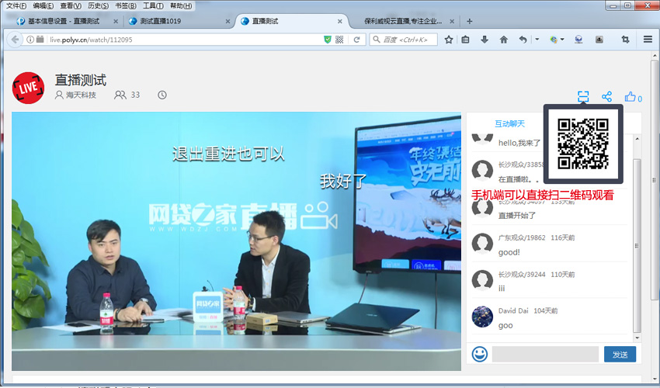Click the avatar beside "在直播啦" message
660x388 pixels.
coord(482,171)
